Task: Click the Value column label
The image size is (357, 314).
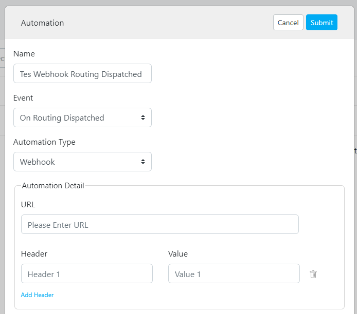Action: pos(178,254)
